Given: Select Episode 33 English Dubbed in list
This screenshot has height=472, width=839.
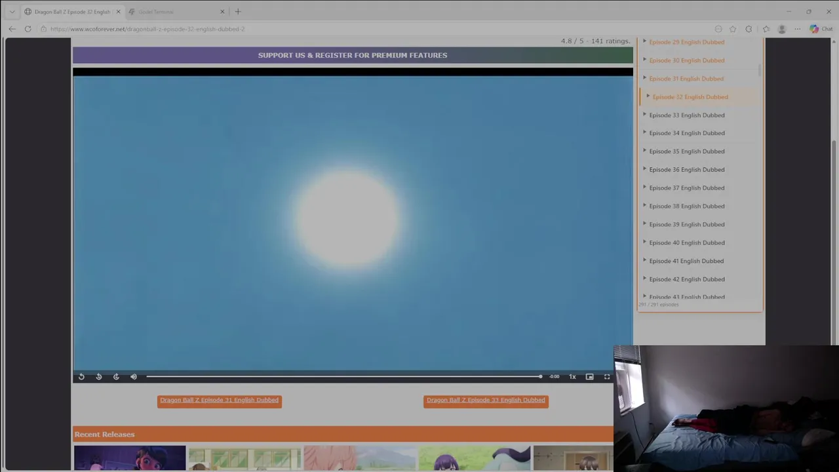Looking at the screenshot, I should point(686,115).
